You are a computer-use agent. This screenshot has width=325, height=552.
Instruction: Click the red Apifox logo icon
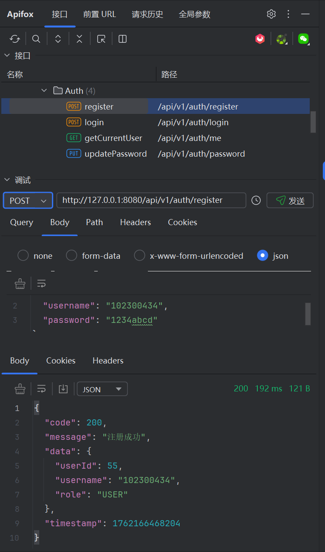coord(260,39)
